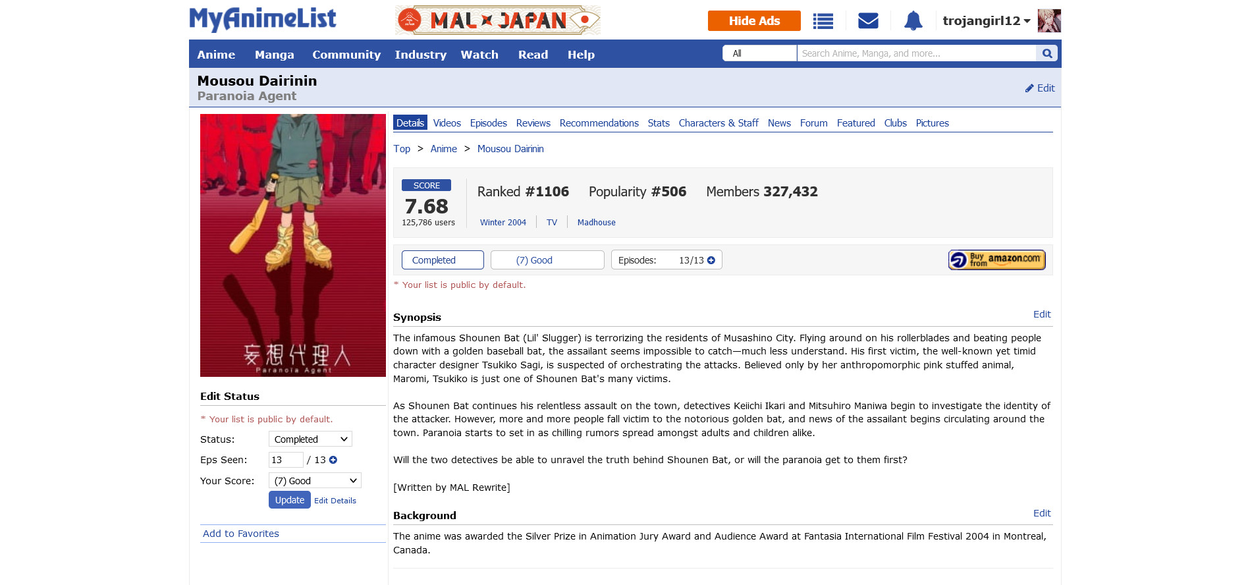The width and height of the screenshot is (1250, 585).
Task: Click the MAL x JAPAN banner
Action: (498, 20)
